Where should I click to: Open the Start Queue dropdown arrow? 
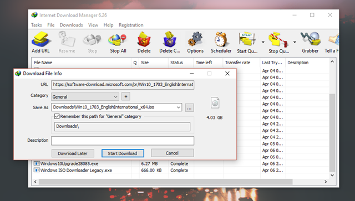(263, 42)
